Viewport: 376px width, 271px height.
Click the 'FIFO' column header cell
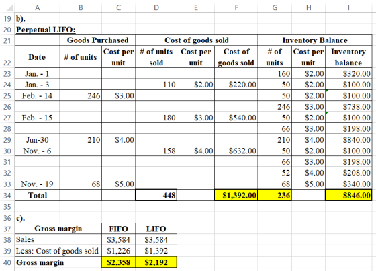(118, 229)
